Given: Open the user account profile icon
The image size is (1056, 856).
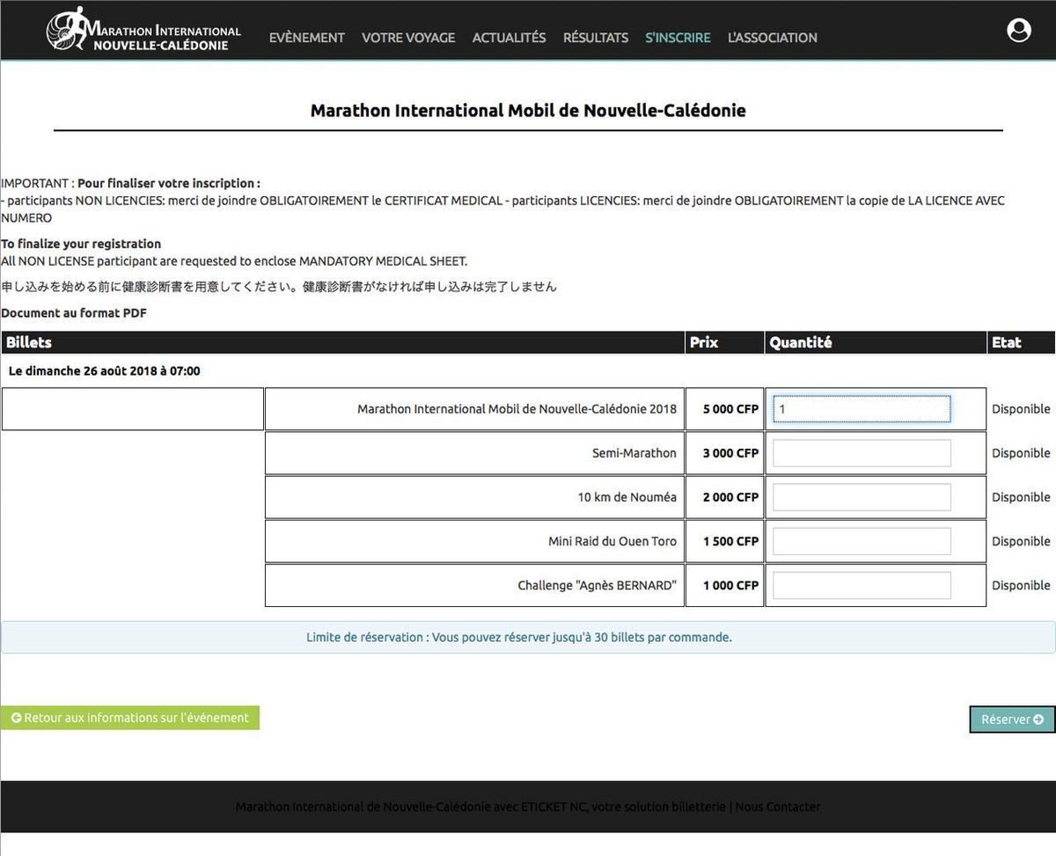Looking at the screenshot, I should (1018, 31).
